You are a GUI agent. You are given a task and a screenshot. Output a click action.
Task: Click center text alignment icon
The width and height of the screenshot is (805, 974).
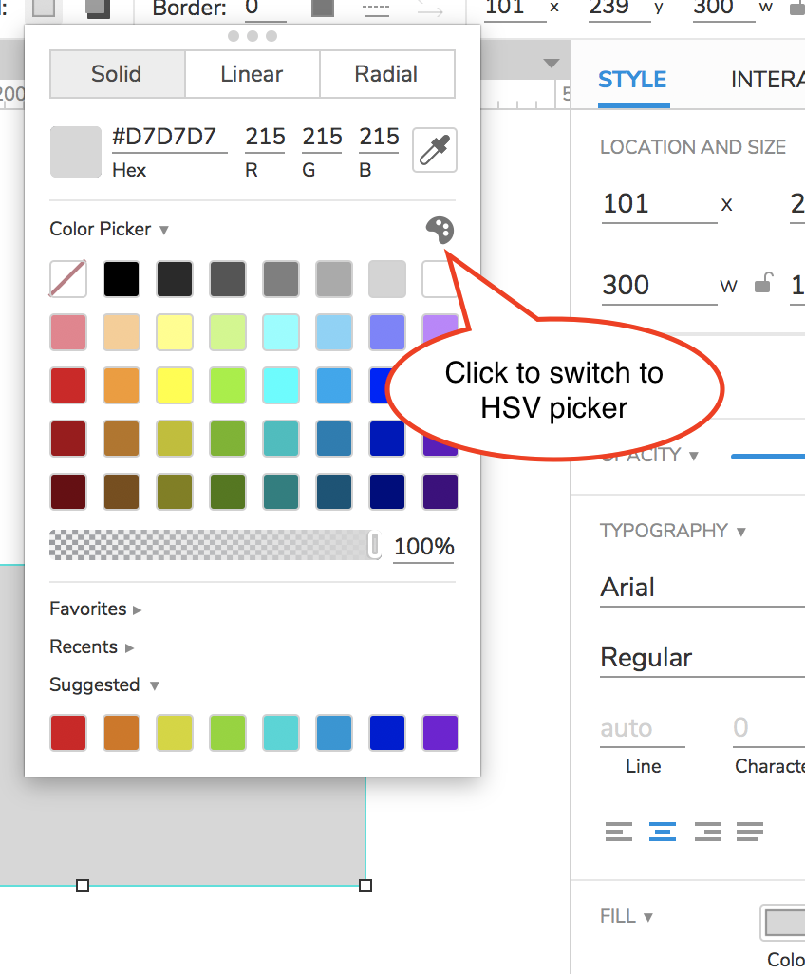click(x=663, y=832)
